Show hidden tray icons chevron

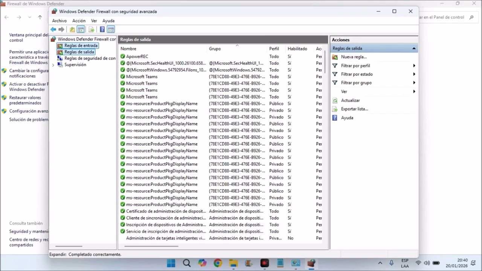click(x=380, y=263)
